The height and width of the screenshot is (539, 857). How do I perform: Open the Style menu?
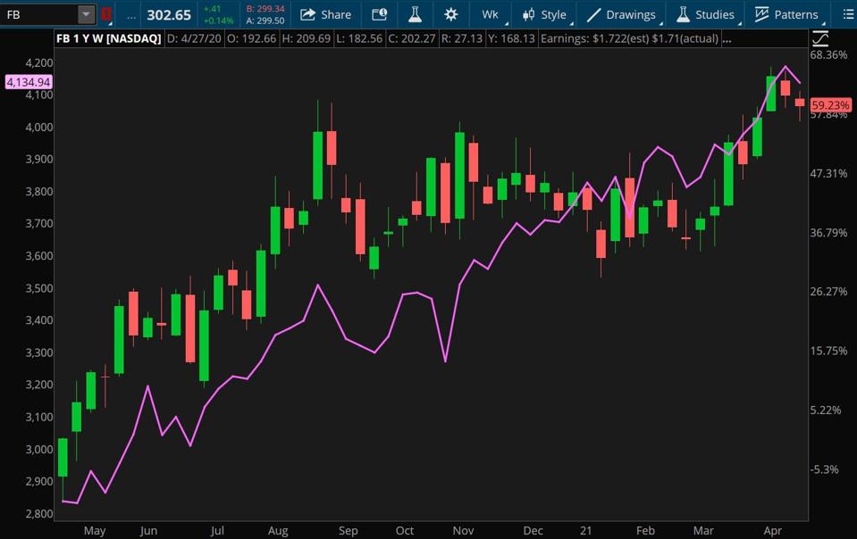coord(544,14)
